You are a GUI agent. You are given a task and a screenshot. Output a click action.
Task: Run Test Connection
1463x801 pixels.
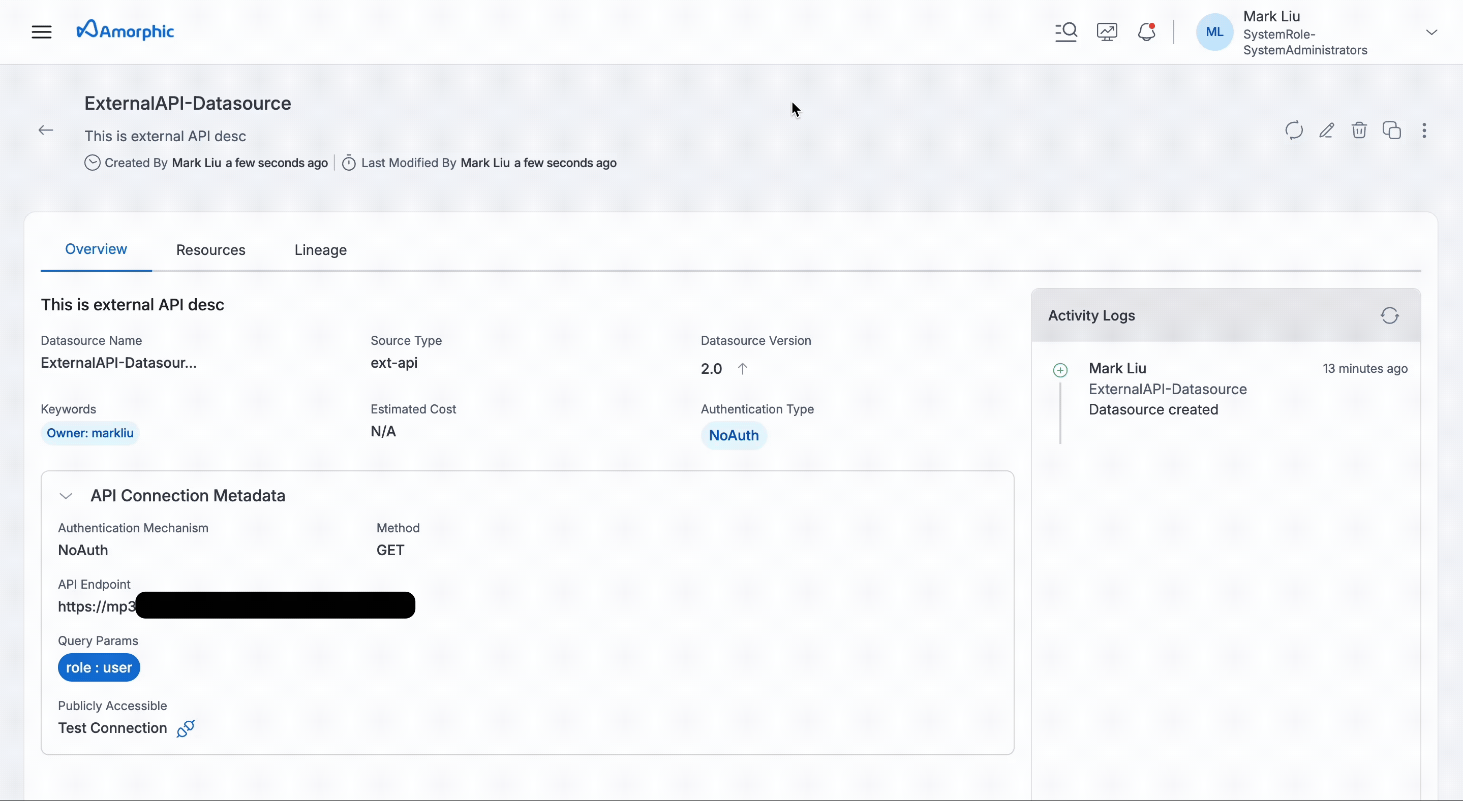point(112,728)
